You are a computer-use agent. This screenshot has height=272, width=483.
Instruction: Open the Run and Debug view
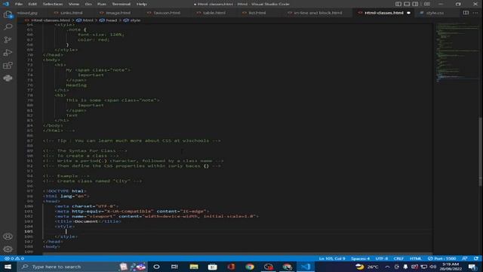[x=8, y=53]
